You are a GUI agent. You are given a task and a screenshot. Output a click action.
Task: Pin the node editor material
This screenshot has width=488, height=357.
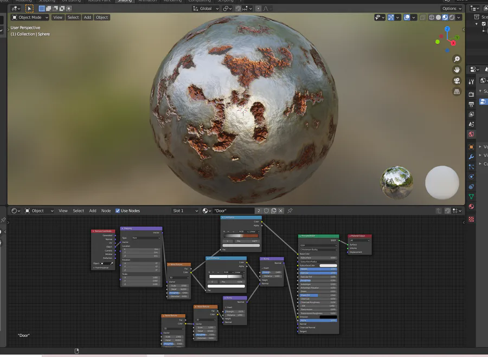[x=290, y=211]
